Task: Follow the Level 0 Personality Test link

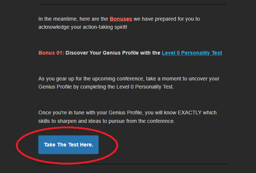Action: [192, 53]
